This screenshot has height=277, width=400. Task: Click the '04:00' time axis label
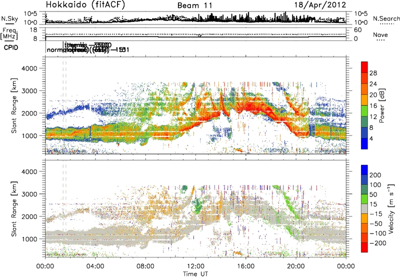pyautogui.click(x=95, y=266)
